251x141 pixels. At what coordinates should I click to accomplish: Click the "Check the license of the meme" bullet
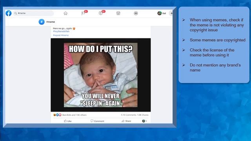212,52
